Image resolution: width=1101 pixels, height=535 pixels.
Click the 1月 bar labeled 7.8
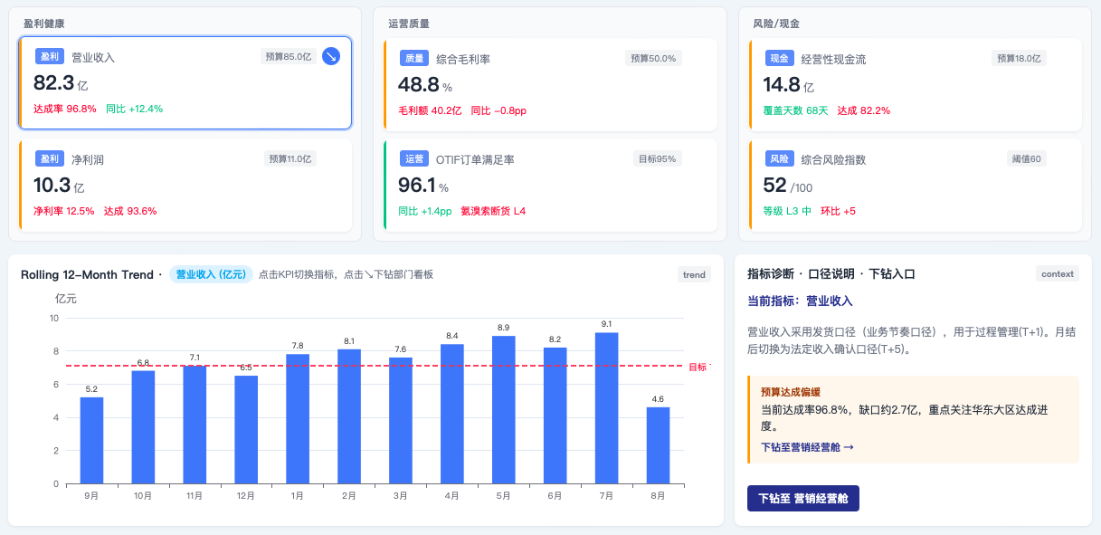coord(298,419)
